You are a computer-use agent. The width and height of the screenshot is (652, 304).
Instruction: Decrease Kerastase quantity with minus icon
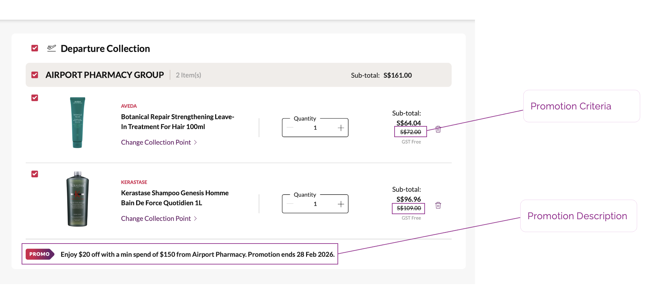coord(290,204)
